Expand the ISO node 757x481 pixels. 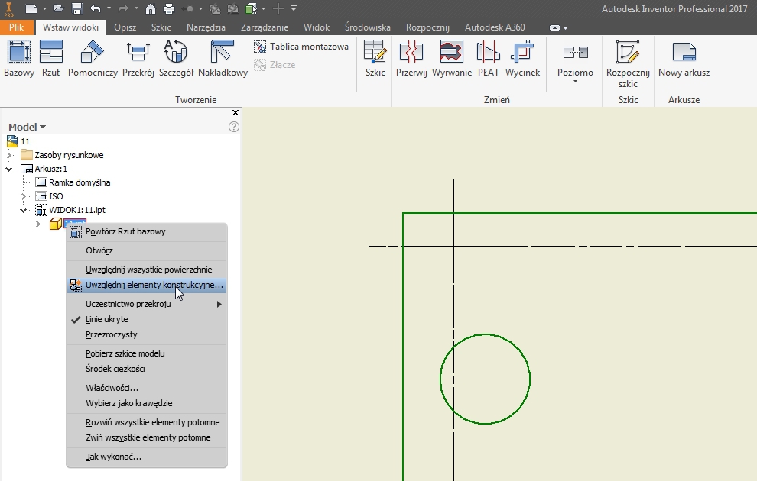click(x=24, y=196)
